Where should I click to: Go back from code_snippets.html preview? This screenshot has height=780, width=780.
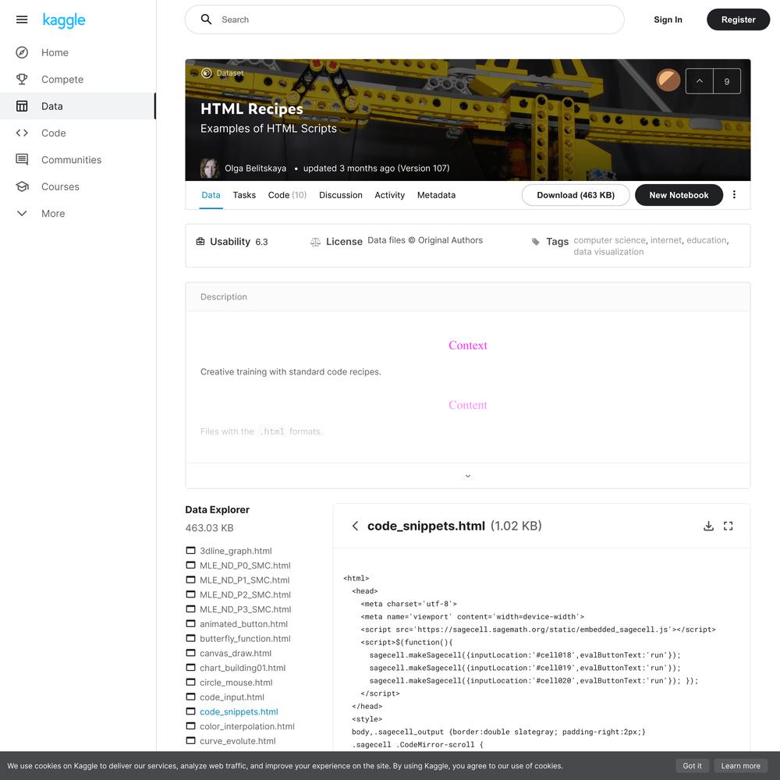click(x=355, y=526)
